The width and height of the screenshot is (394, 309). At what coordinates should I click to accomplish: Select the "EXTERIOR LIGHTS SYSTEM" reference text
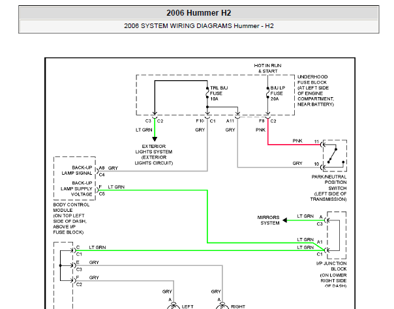pos(154,154)
